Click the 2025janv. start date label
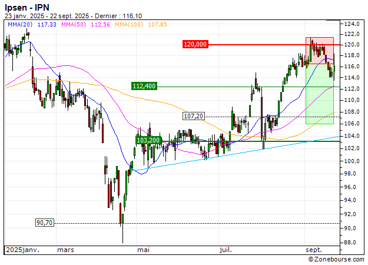This screenshot has width=368, height=265. [21, 250]
